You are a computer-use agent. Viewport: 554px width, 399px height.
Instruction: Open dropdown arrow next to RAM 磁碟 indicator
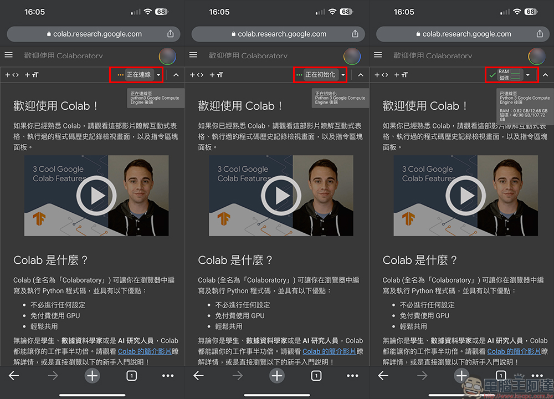[x=528, y=75]
